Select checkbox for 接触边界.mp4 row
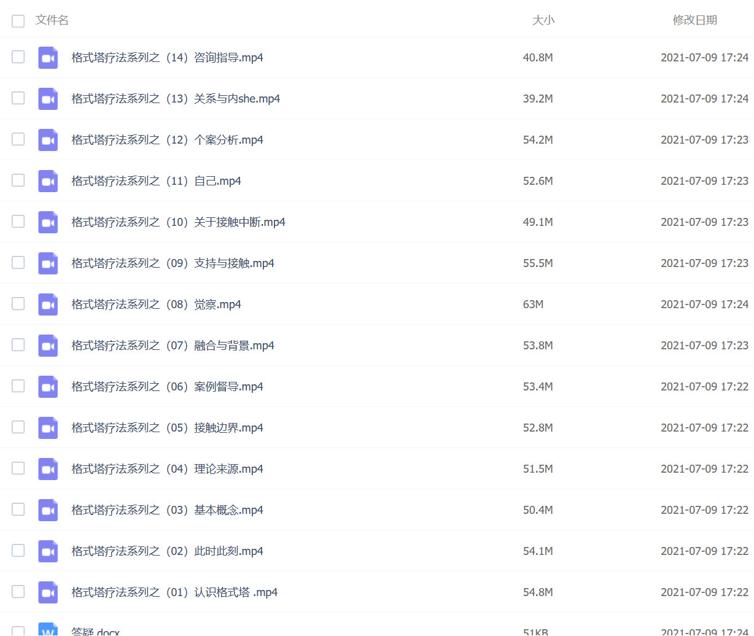The width and height of the screenshot is (754, 636). coord(18,427)
